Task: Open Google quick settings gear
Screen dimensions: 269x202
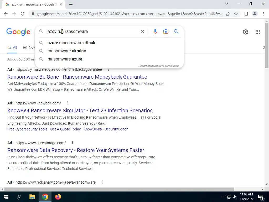Action: (x=246, y=32)
